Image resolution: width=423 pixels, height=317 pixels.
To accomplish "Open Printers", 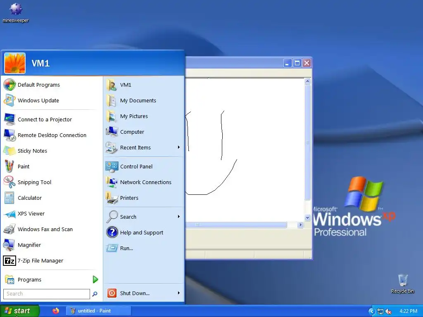I will (144, 198).
